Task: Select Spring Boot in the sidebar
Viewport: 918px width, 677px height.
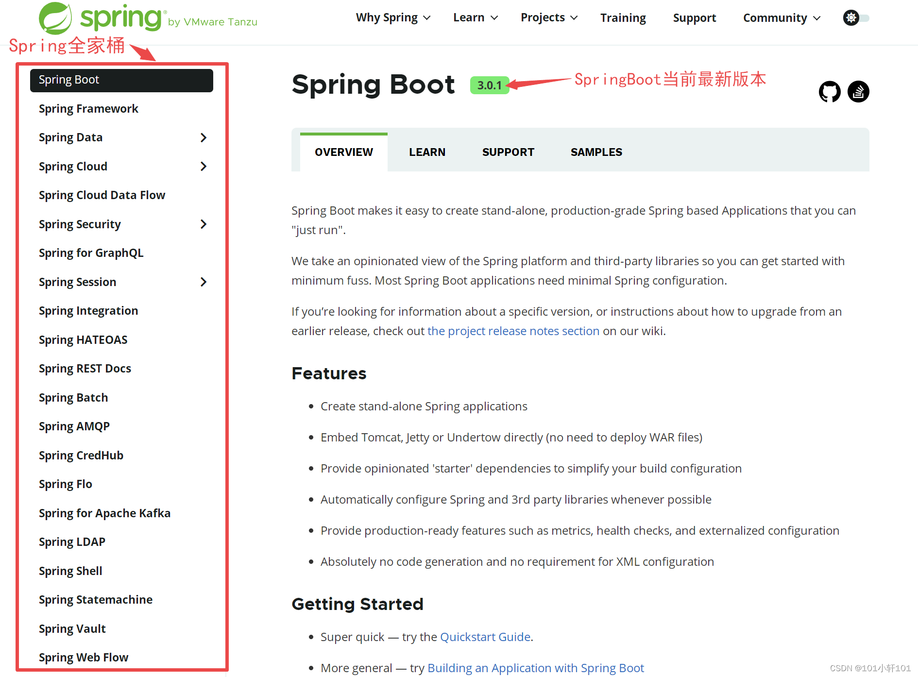Action: tap(121, 80)
